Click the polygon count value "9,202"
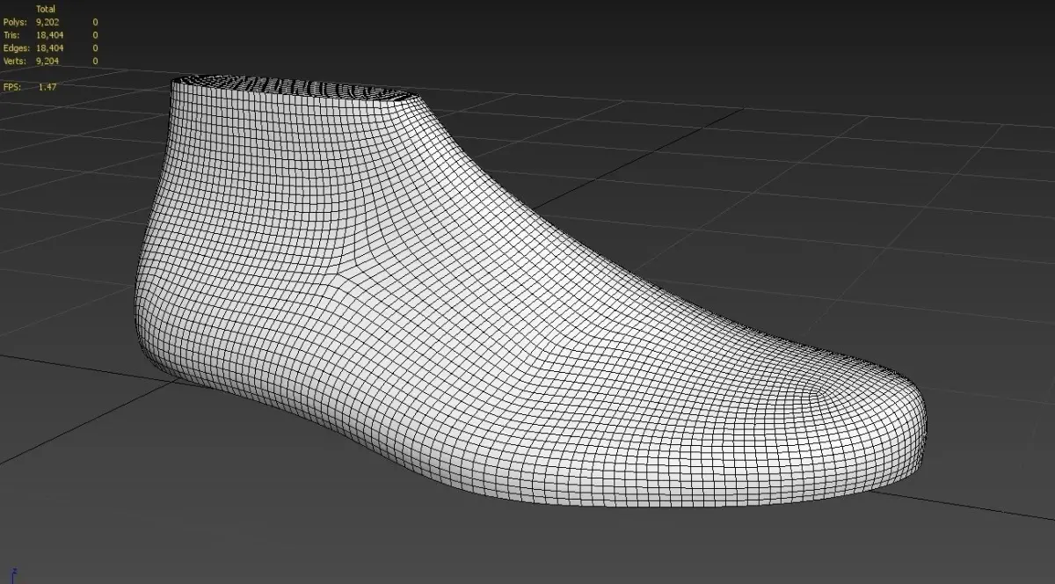Image resolution: width=1055 pixels, height=584 pixels. pos(47,22)
